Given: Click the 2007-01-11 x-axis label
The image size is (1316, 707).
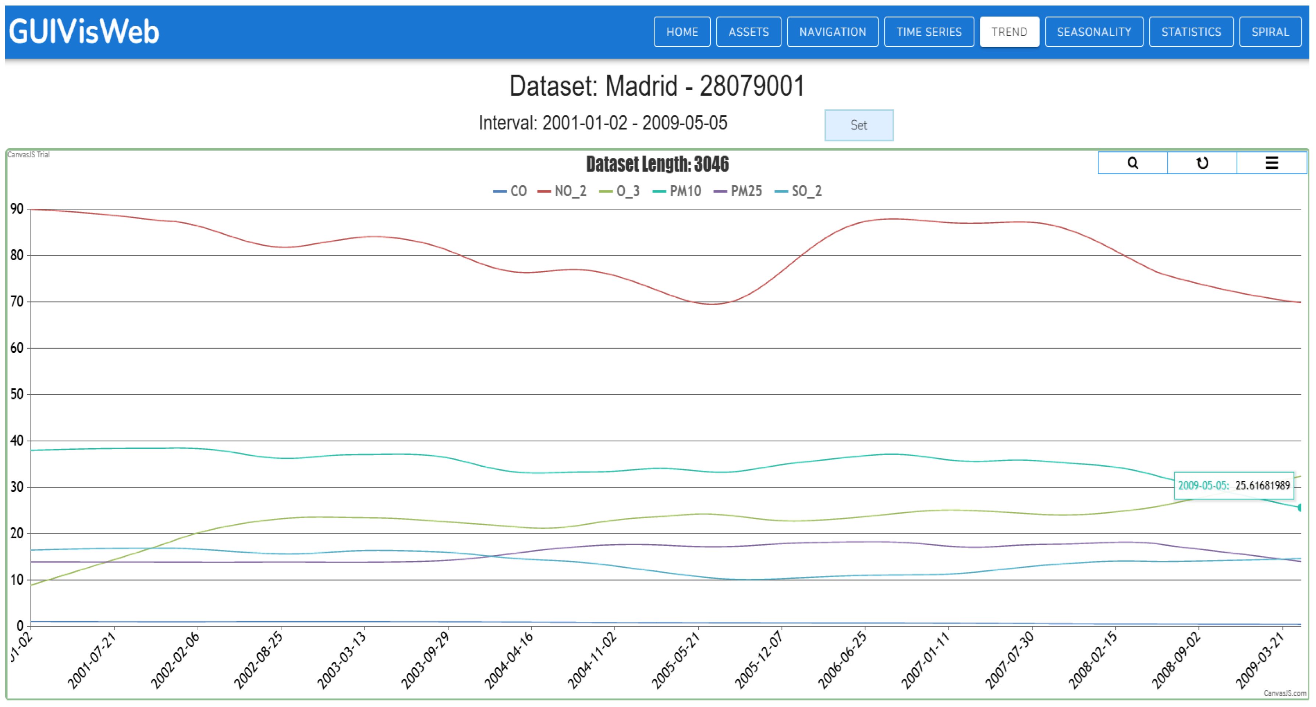Looking at the screenshot, I should tap(925, 660).
